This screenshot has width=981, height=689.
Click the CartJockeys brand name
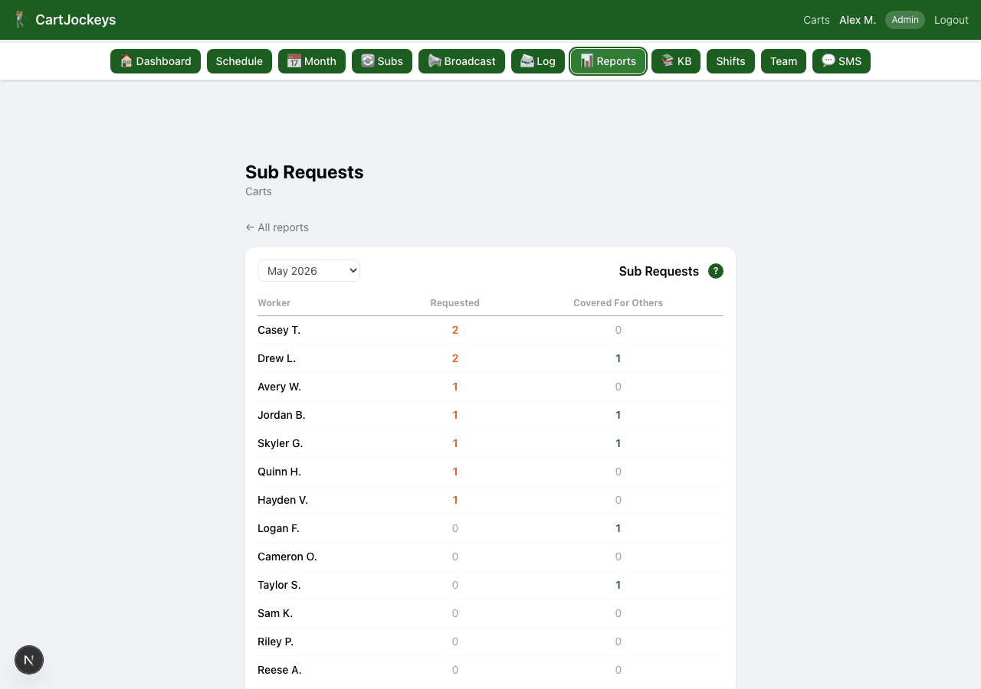(75, 20)
